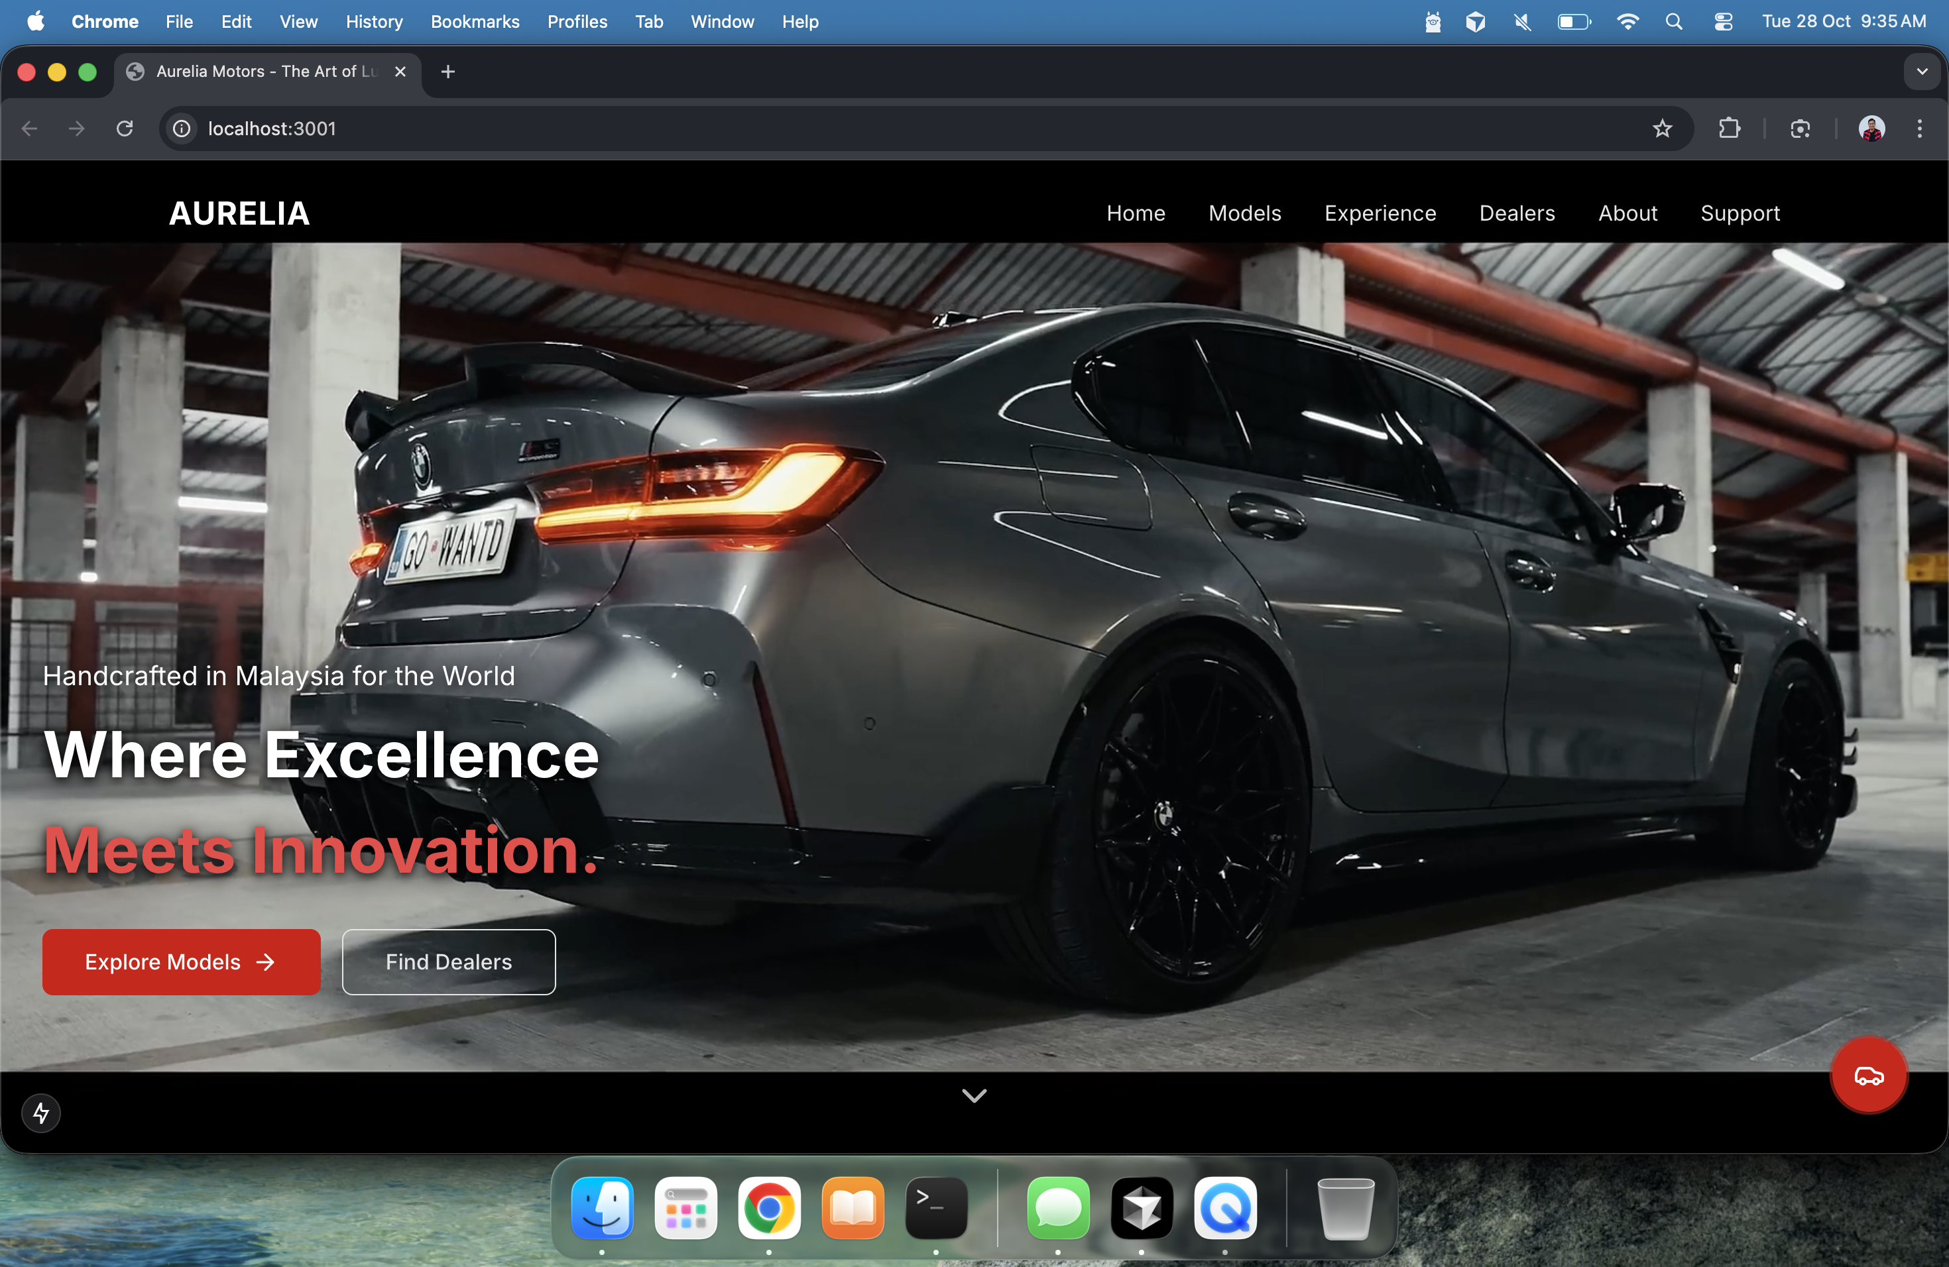Viewport: 1949px width, 1267px height.
Task: Open the screenshot capture icon in toolbar
Action: [1799, 129]
